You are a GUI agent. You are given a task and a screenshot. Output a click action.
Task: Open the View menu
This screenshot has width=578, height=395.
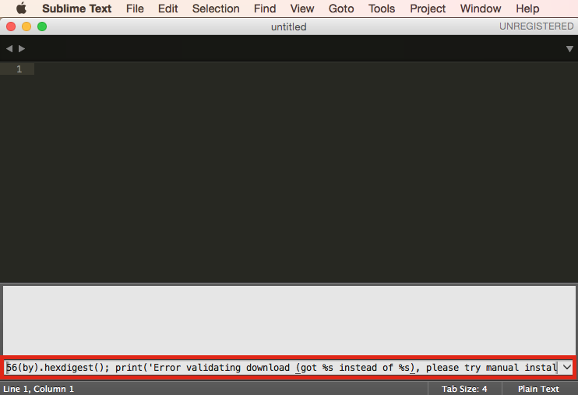(302, 9)
